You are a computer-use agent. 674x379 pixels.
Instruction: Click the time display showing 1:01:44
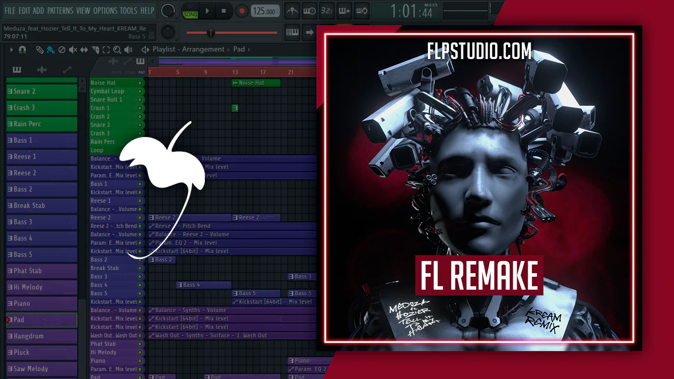(x=411, y=11)
